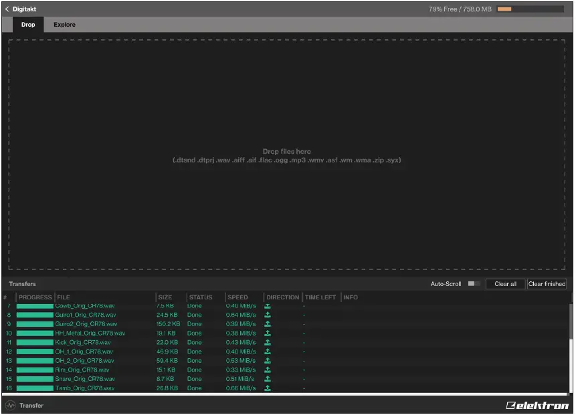Switch to the Explore tab
Screen dimensions: 576x415
pyautogui.click(x=64, y=25)
